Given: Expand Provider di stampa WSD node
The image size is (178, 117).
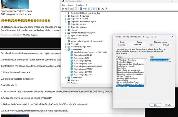Looking at the screenshot, I should [x=66, y=47].
